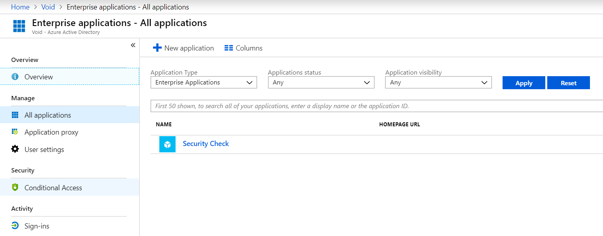Click the Applications status filter label

tap(295, 73)
